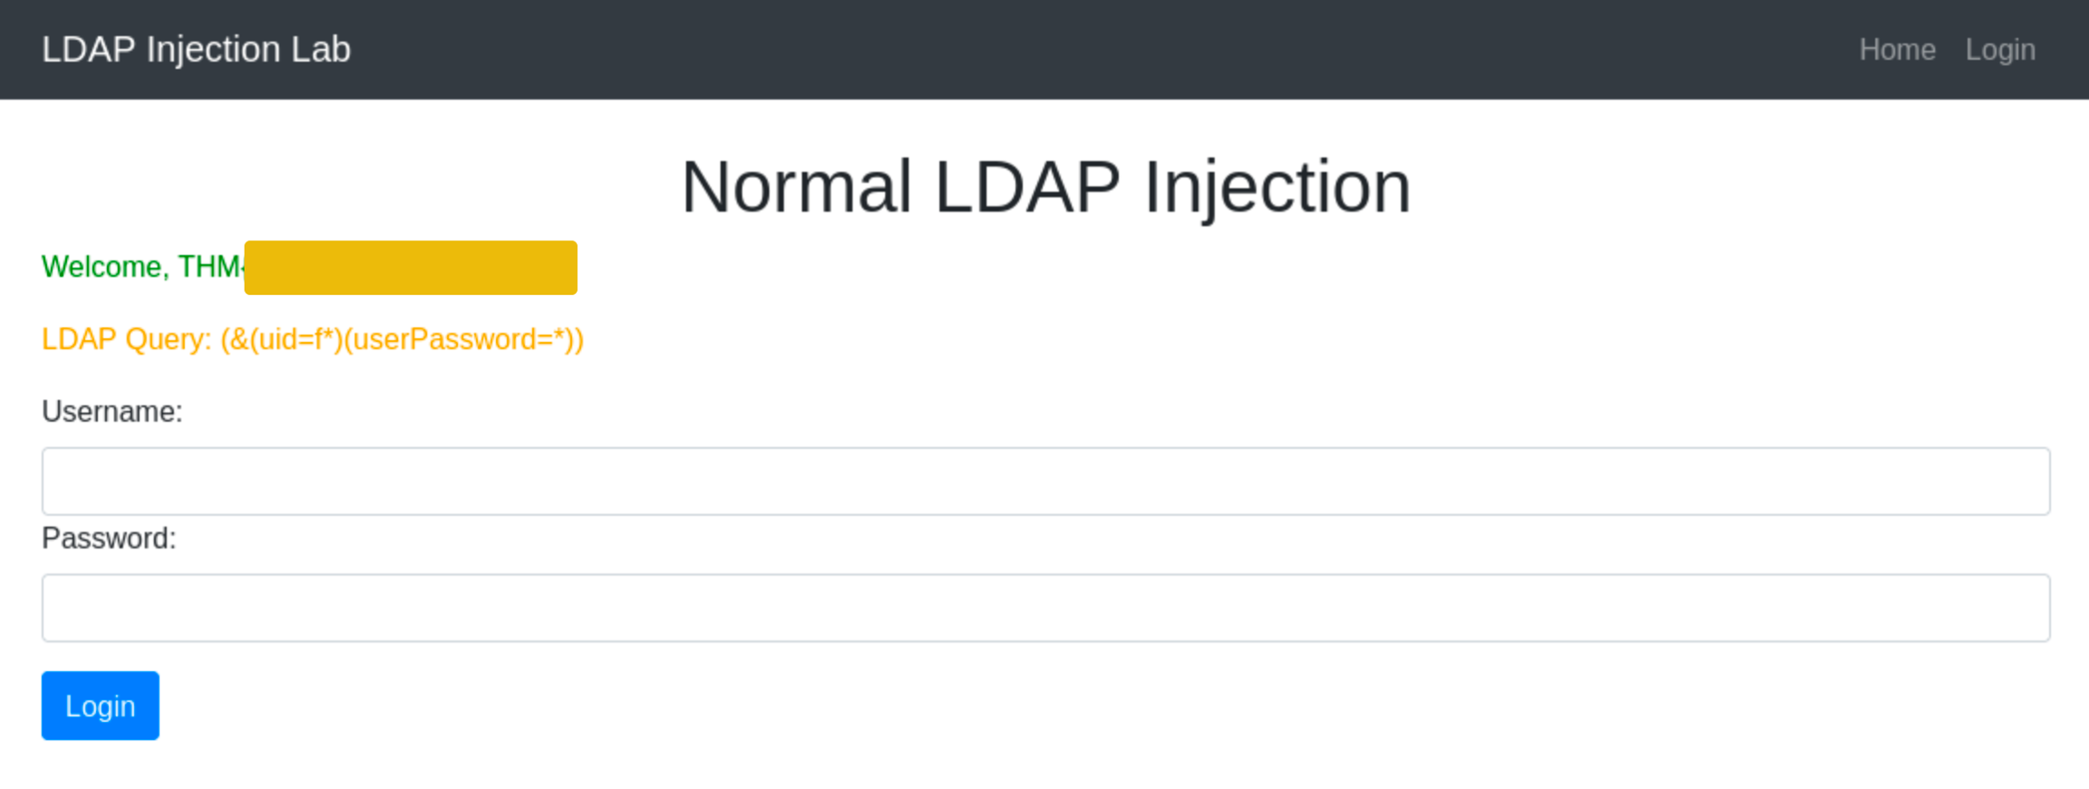Click the Username label

click(x=112, y=412)
